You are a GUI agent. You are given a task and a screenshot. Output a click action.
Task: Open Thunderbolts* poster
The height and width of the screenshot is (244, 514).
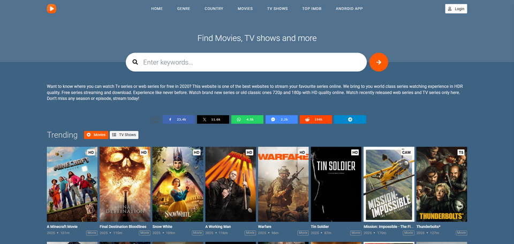[x=442, y=184]
